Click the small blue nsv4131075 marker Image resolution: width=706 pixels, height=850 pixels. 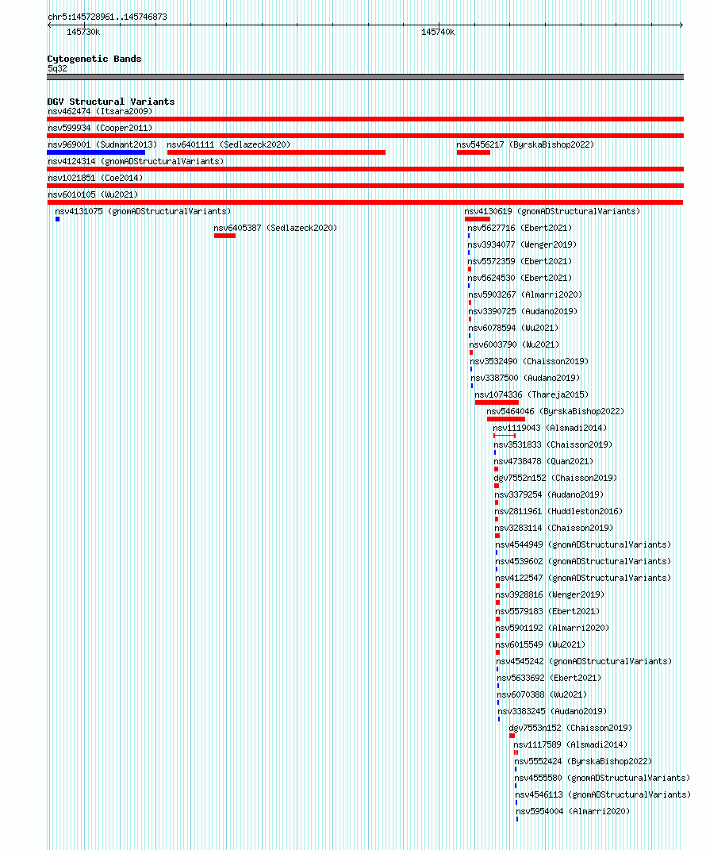(x=57, y=219)
